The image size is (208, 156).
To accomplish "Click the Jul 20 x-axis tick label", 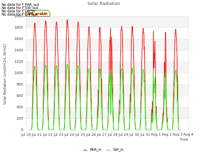I will [x=26, y=135].
